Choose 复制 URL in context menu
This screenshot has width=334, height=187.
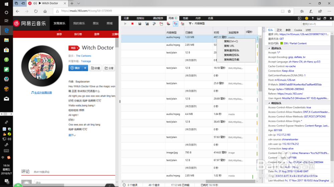tap(236, 46)
